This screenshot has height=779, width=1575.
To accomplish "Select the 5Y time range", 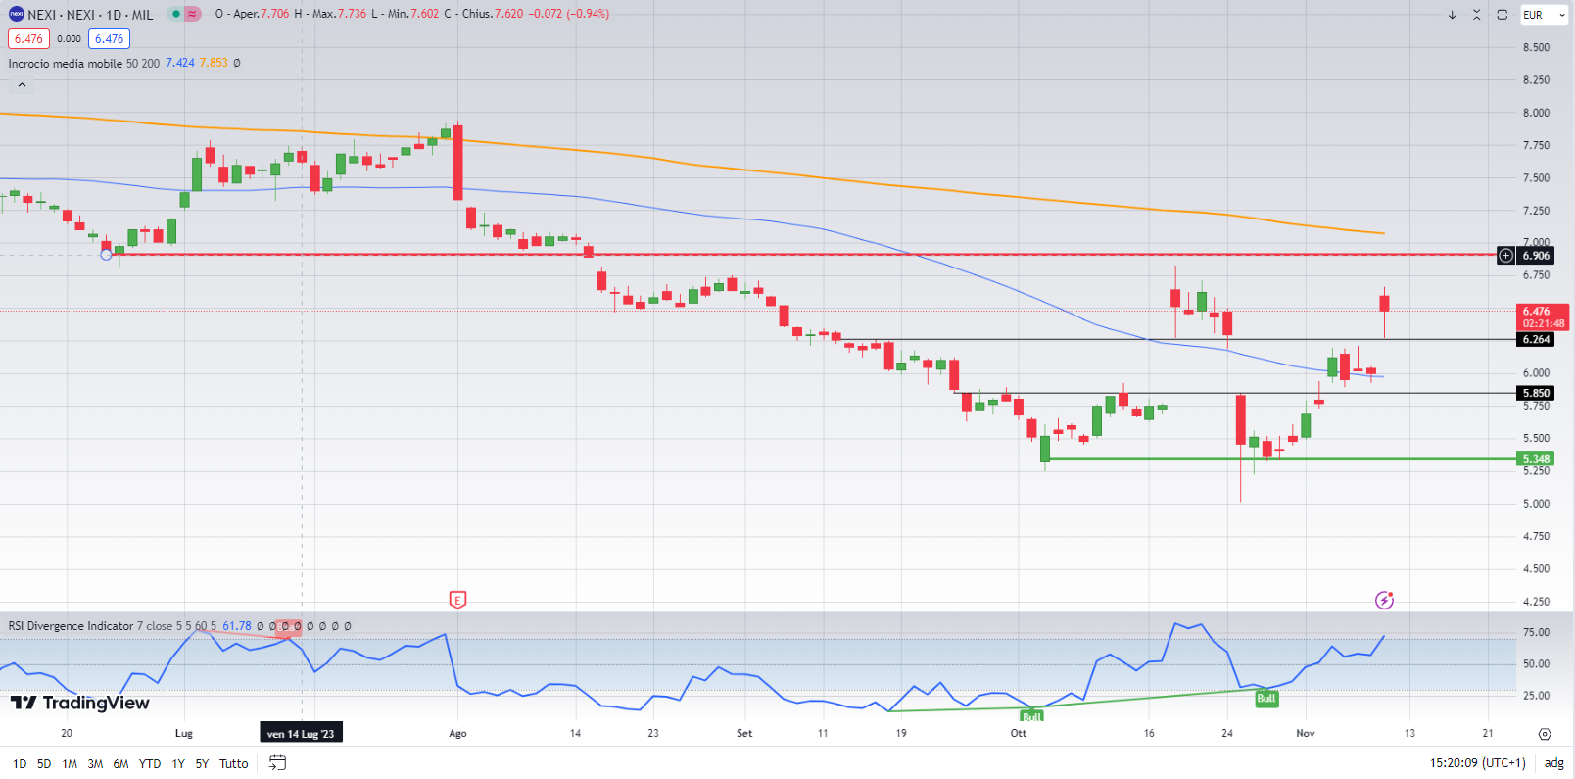I will (202, 763).
